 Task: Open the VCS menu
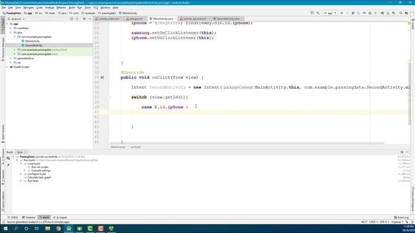[x=95, y=8]
